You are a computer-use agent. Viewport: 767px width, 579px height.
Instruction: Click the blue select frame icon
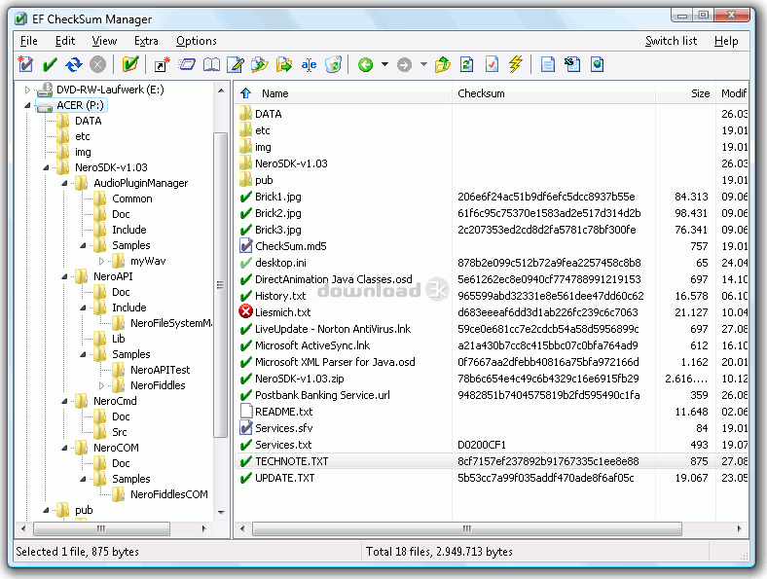coord(187,64)
